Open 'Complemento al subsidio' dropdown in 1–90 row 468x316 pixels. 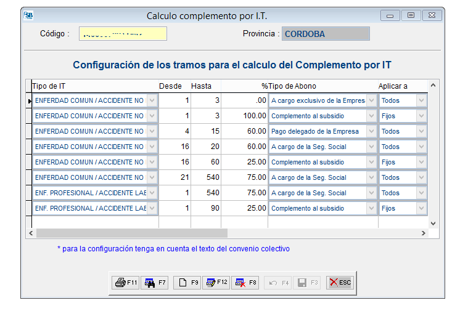372,208
